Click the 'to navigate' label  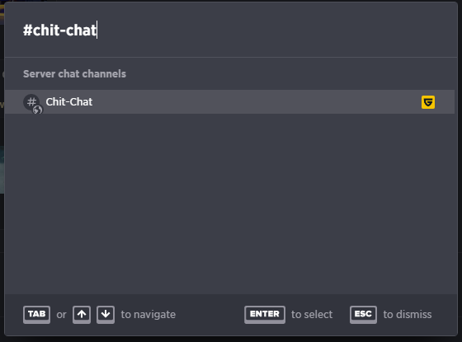pos(148,315)
